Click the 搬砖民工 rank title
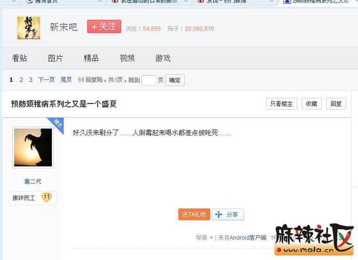Viewport: 358px width, 260px height. (24, 198)
